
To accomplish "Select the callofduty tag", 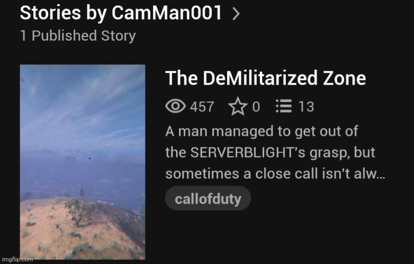I will pos(208,198).
